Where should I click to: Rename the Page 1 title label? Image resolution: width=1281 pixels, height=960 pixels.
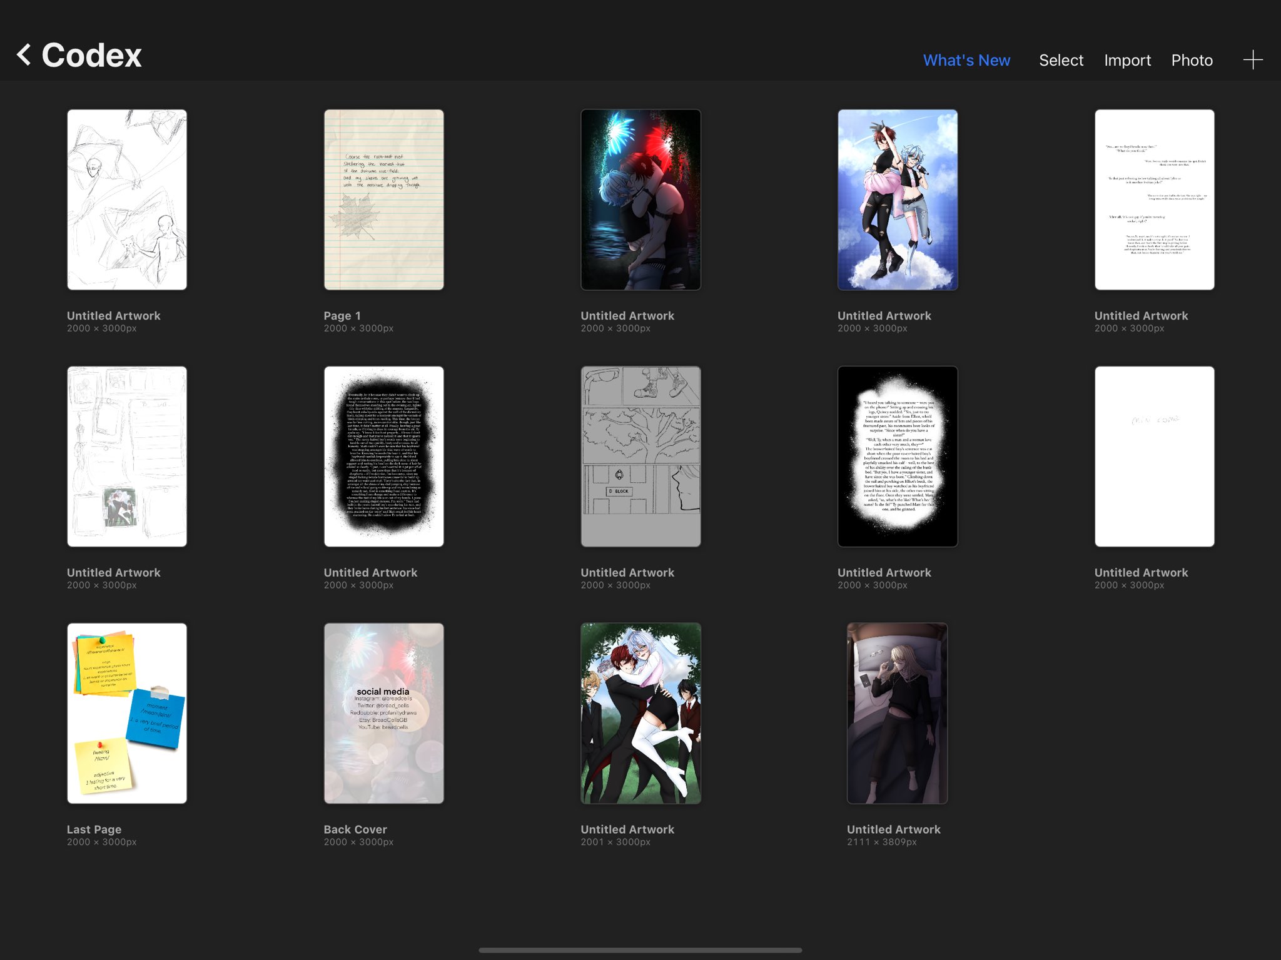(342, 316)
